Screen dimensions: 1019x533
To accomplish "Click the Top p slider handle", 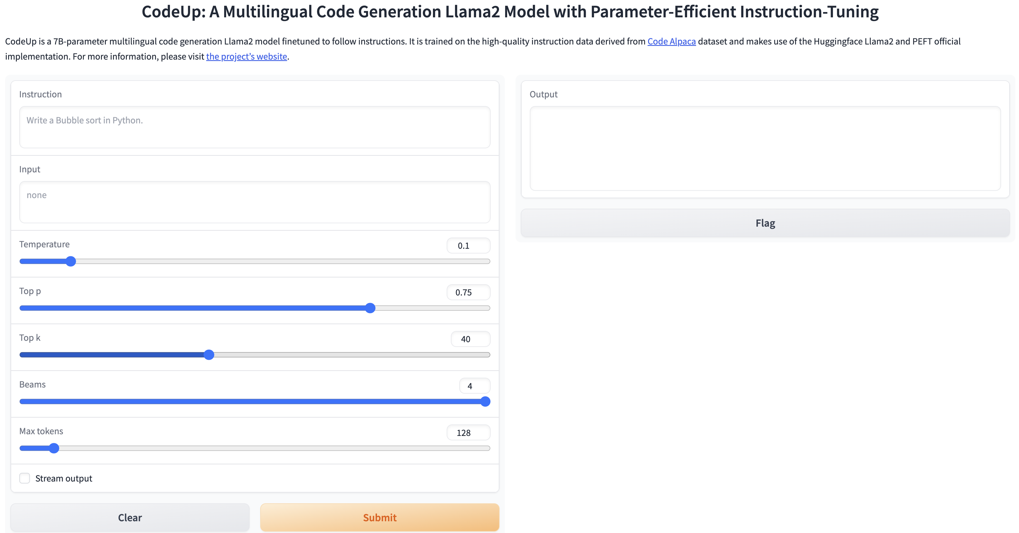I will (370, 308).
